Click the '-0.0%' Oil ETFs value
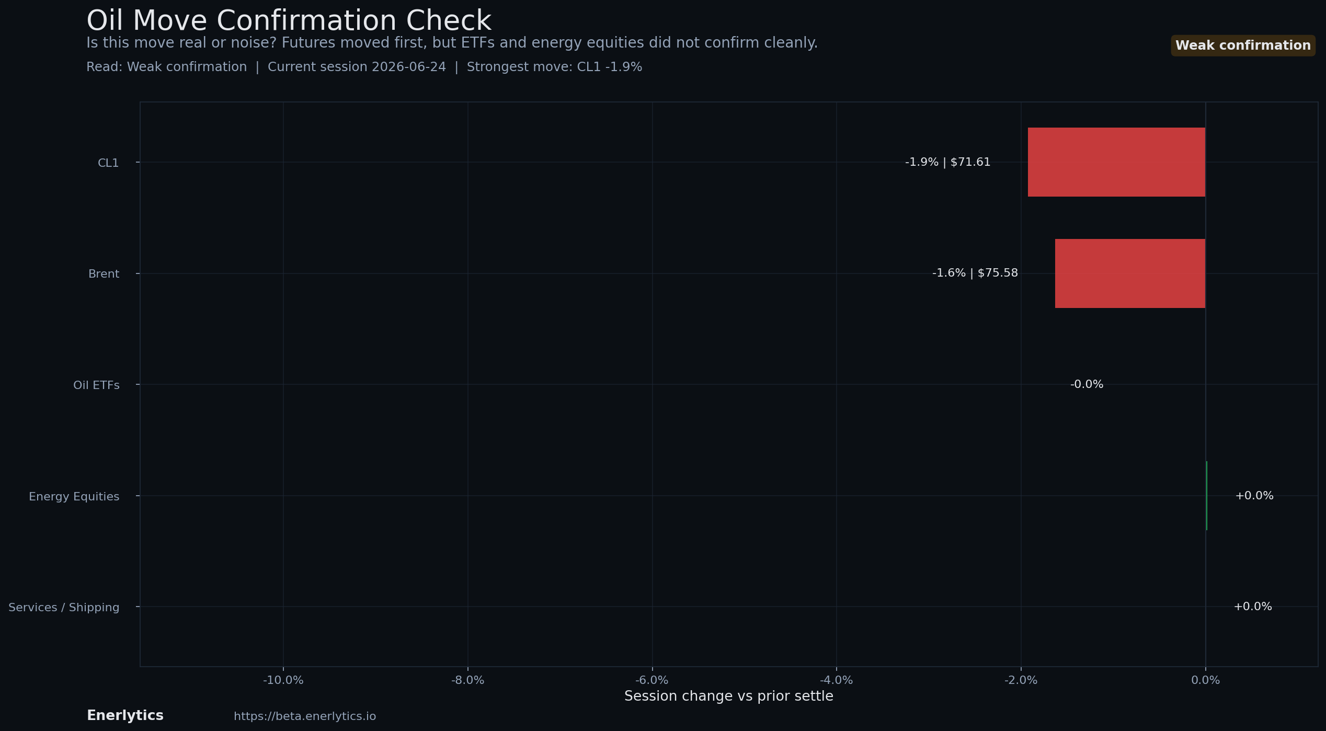This screenshot has width=1326, height=731. tap(1087, 384)
